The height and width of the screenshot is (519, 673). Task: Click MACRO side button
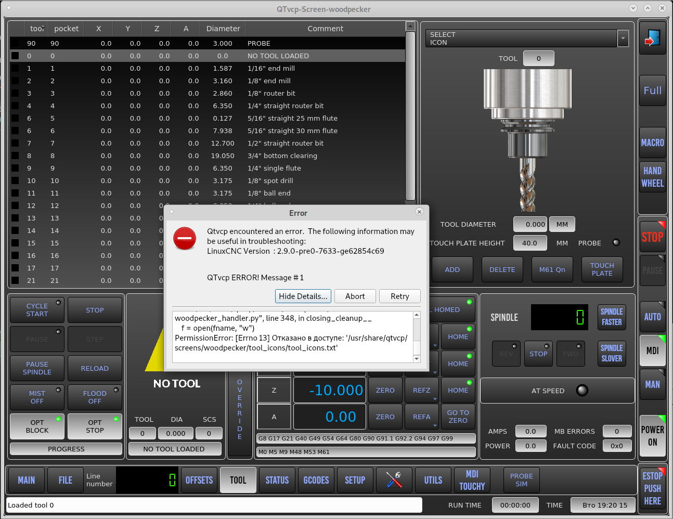pos(652,142)
